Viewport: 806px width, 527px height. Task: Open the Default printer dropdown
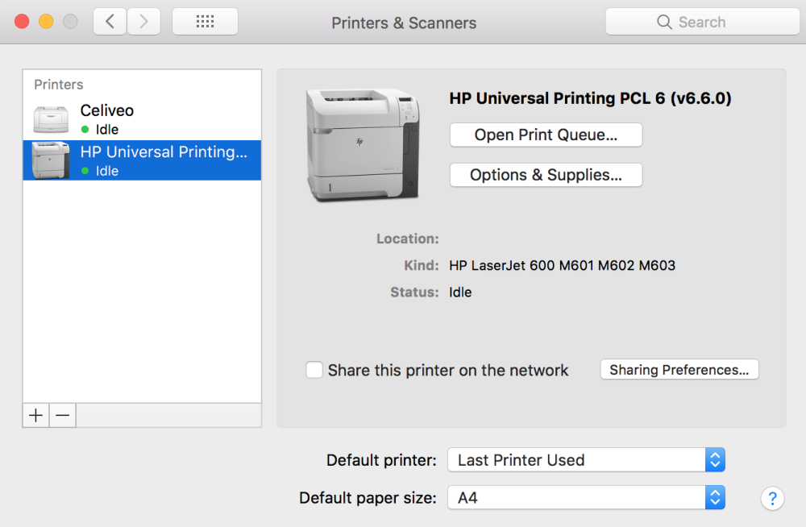[x=714, y=459]
